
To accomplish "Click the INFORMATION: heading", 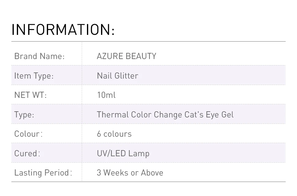I will [63, 30].
